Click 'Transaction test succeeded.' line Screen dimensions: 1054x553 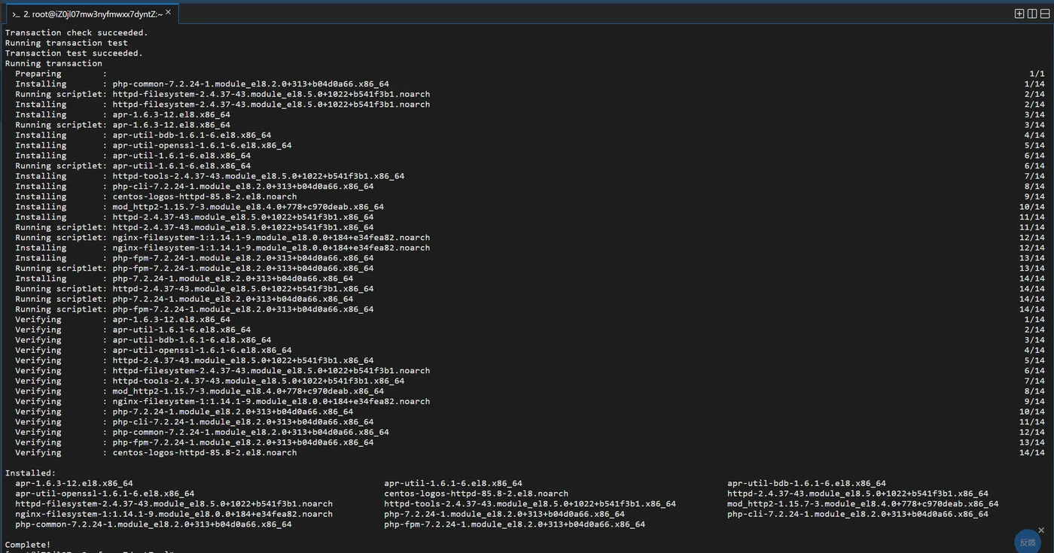(x=74, y=53)
